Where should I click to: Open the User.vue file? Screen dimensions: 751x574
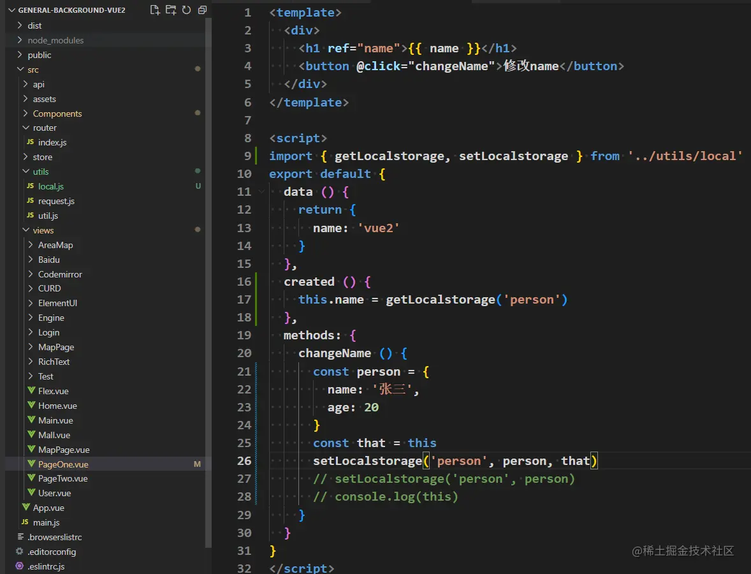coord(55,493)
